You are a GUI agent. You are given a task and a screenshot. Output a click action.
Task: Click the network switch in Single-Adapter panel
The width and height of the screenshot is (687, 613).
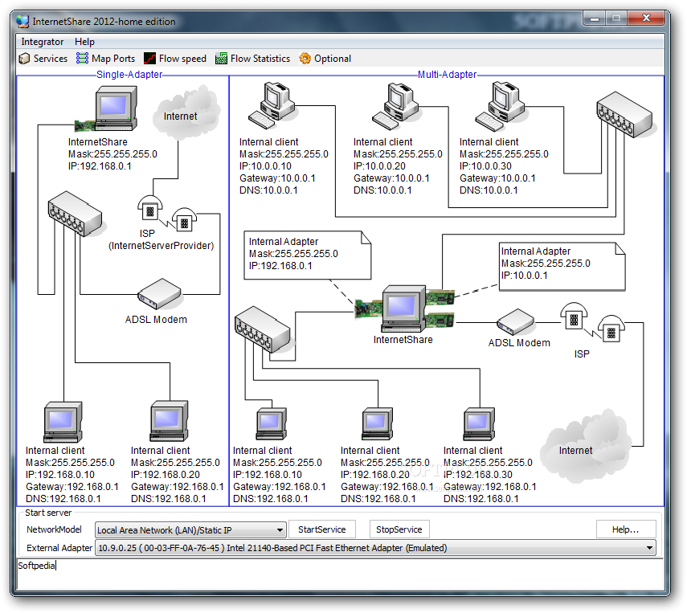pyautogui.click(x=76, y=214)
